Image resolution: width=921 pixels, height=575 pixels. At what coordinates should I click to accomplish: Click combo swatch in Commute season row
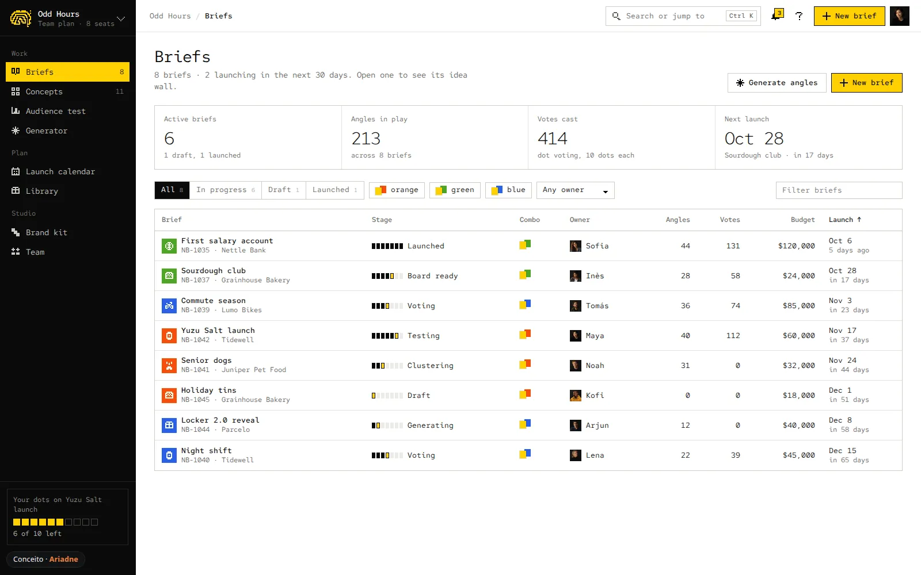[x=525, y=305]
